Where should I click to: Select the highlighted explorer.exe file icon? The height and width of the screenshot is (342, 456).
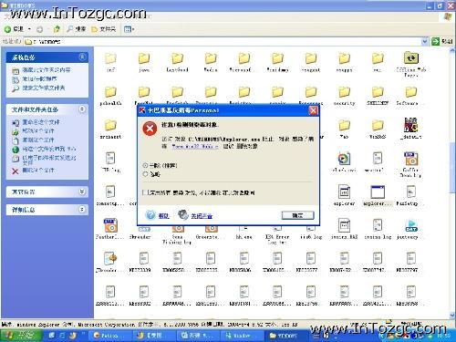pos(378,192)
